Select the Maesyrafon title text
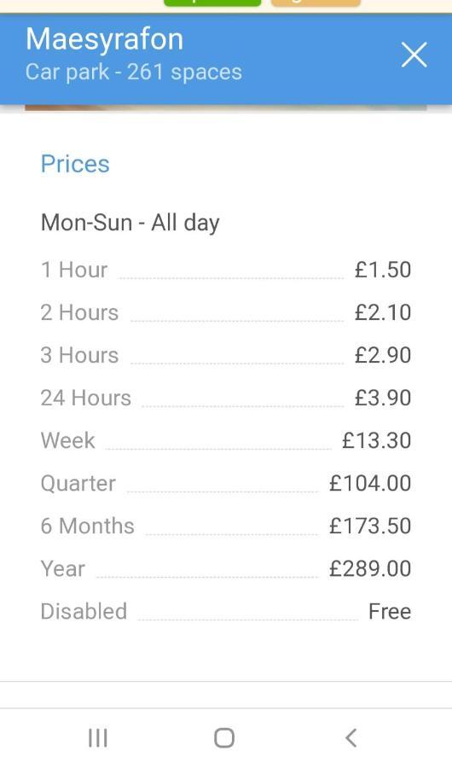The image size is (452, 768). coord(104,39)
